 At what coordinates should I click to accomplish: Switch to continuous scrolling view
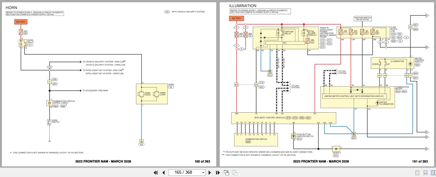pyautogui.click(x=425, y=172)
